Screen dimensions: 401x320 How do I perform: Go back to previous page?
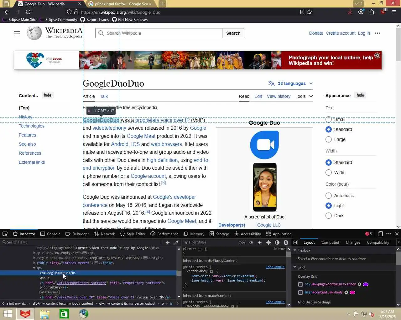[x=7, y=12]
